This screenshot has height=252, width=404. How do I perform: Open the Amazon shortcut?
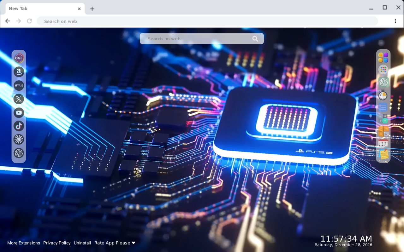click(19, 72)
